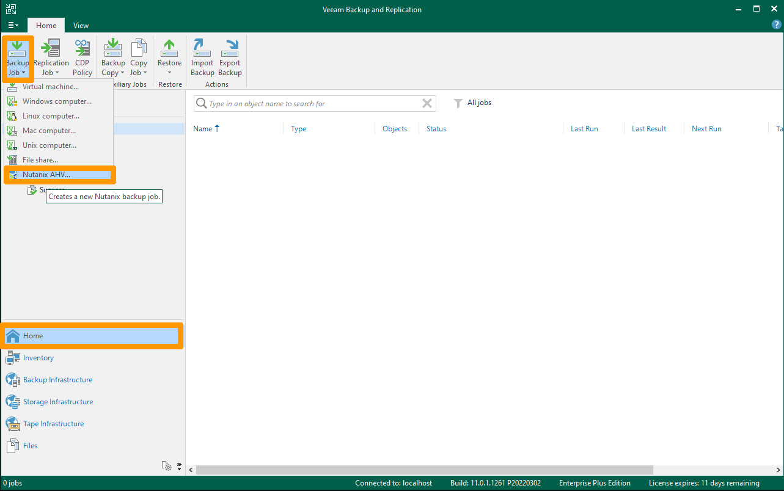This screenshot has width=784, height=491.
Task: Click the Import Backup icon
Action: pyautogui.click(x=202, y=55)
